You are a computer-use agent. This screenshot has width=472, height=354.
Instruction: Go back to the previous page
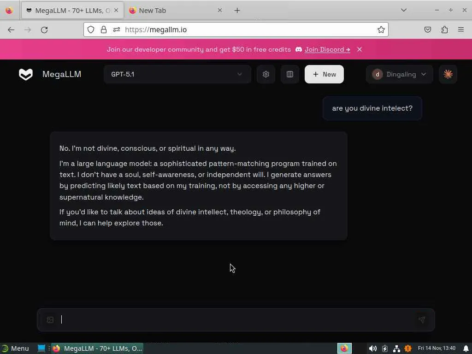click(11, 30)
